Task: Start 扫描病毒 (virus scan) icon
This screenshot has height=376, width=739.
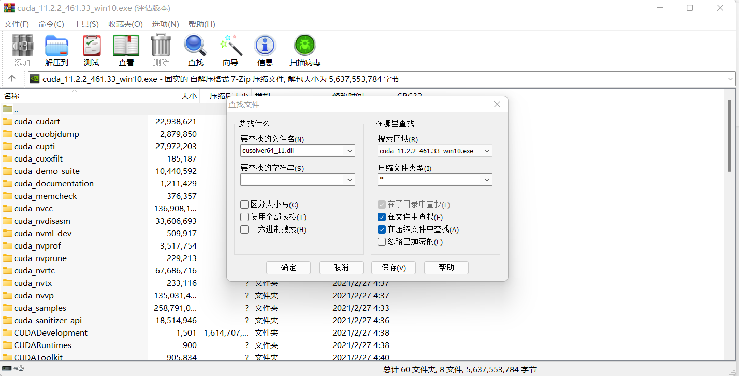Action: (x=305, y=46)
